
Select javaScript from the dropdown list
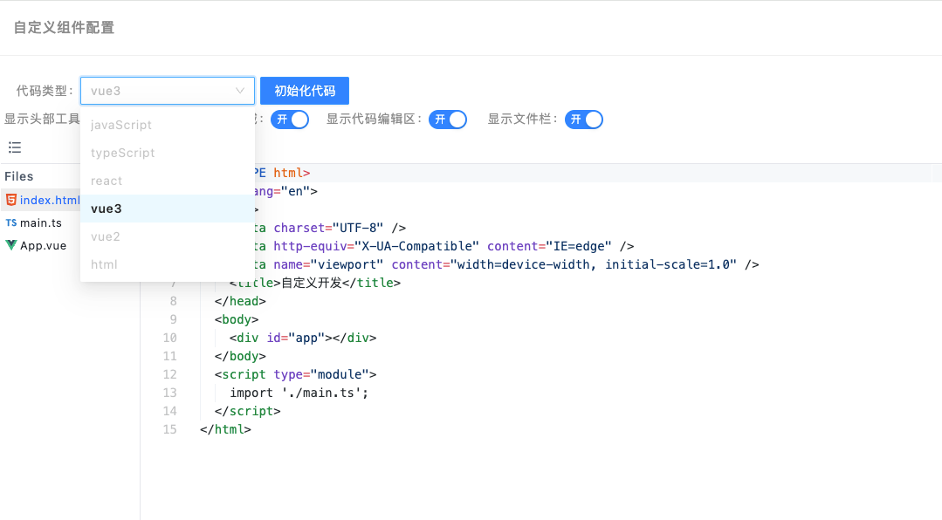(x=168, y=125)
